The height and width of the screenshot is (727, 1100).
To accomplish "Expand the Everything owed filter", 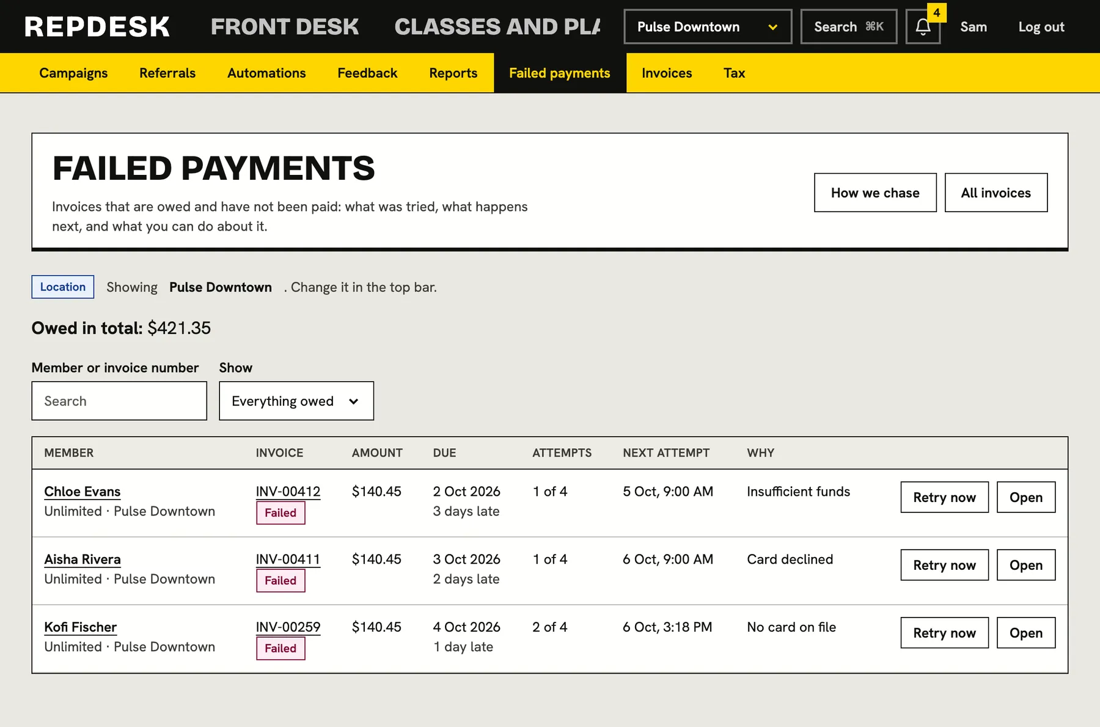I will click(x=296, y=401).
